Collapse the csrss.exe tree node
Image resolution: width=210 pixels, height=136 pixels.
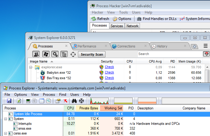point(5,133)
